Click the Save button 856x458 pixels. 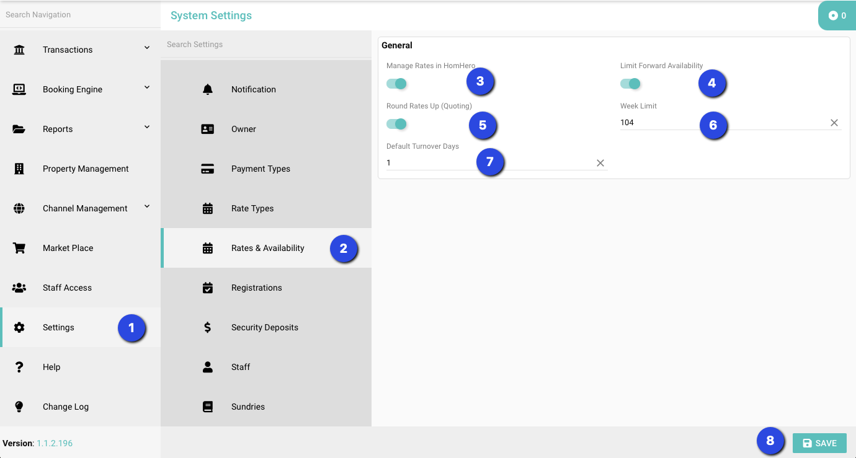point(819,443)
